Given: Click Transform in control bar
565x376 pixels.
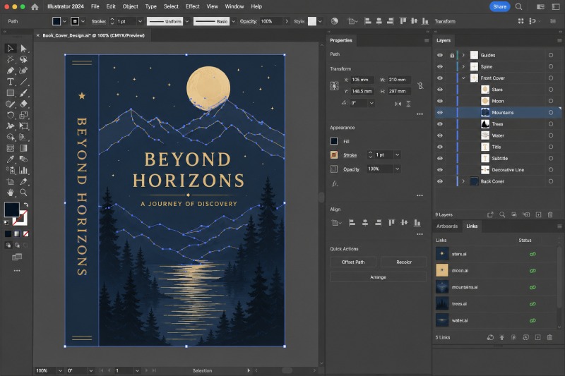Looking at the screenshot, I should pyautogui.click(x=445, y=21).
